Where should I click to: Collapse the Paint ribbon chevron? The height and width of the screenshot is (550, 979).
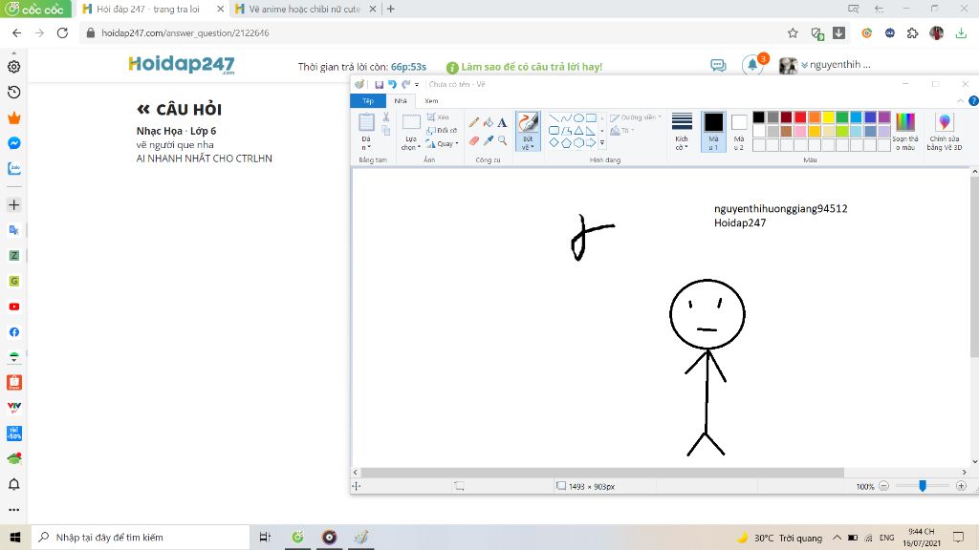click(x=960, y=100)
